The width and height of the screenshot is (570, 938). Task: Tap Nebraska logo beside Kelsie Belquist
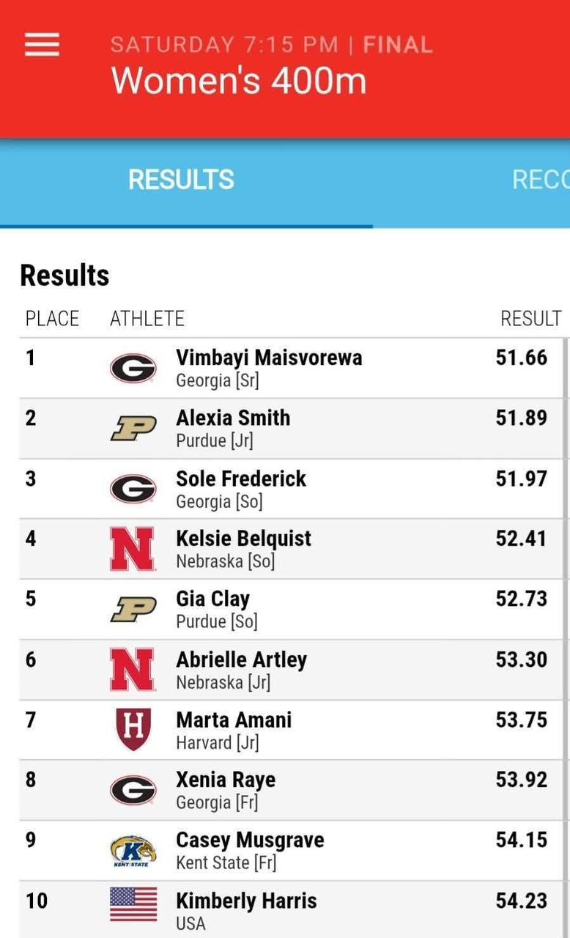[133, 549]
